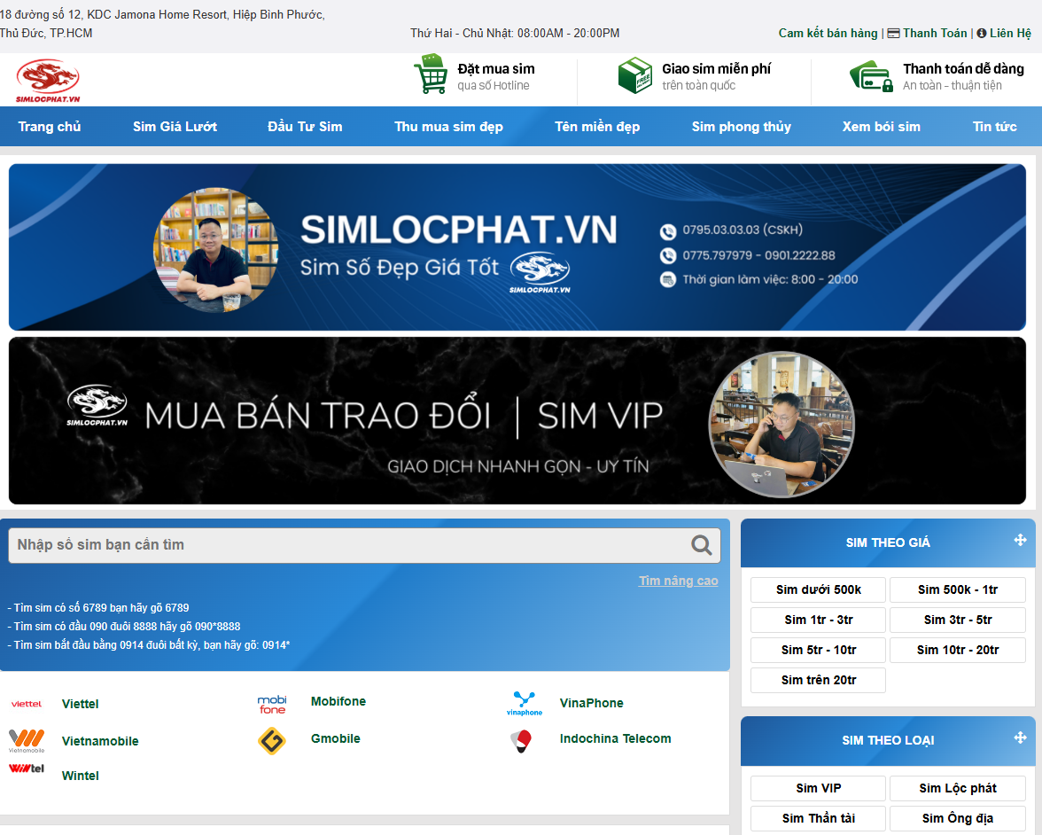Click the Gmobile carrier logo

(x=272, y=741)
